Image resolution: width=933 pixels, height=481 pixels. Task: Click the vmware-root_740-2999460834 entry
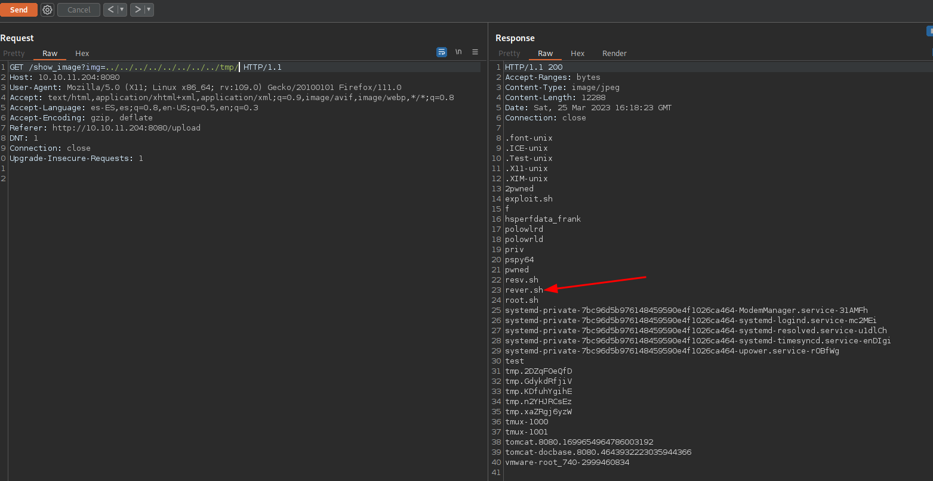[x=567, y=463]
